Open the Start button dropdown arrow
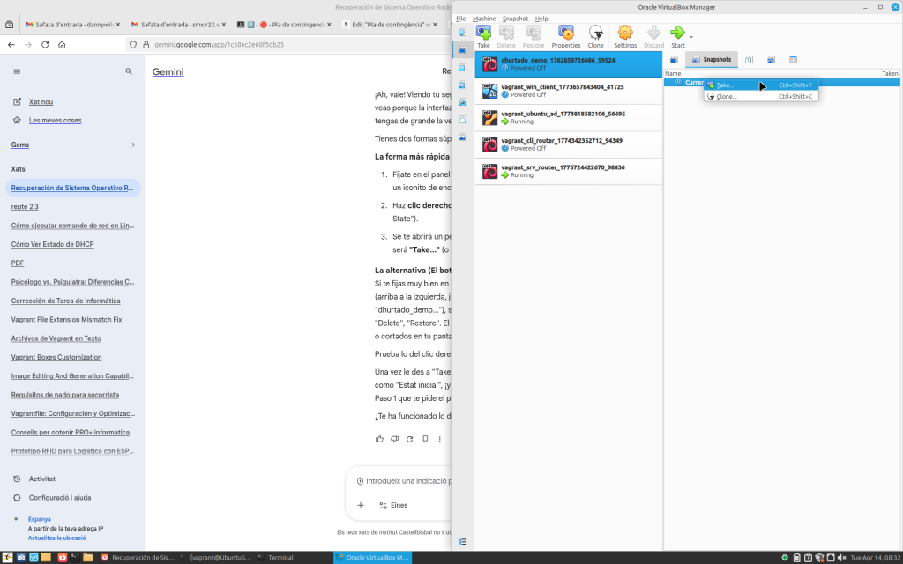The image size is (903, 564). click(691, 37)
